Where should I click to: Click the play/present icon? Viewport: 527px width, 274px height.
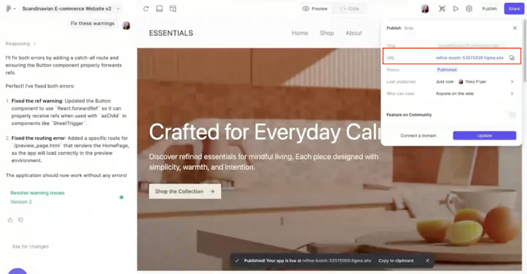point(456,9)
